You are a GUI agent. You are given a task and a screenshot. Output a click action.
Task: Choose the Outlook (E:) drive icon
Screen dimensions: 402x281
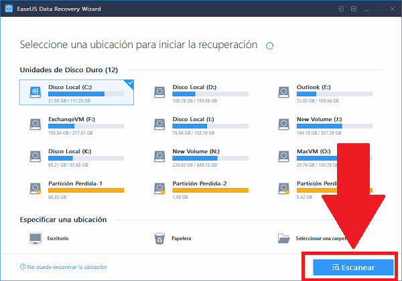[284, 92]
